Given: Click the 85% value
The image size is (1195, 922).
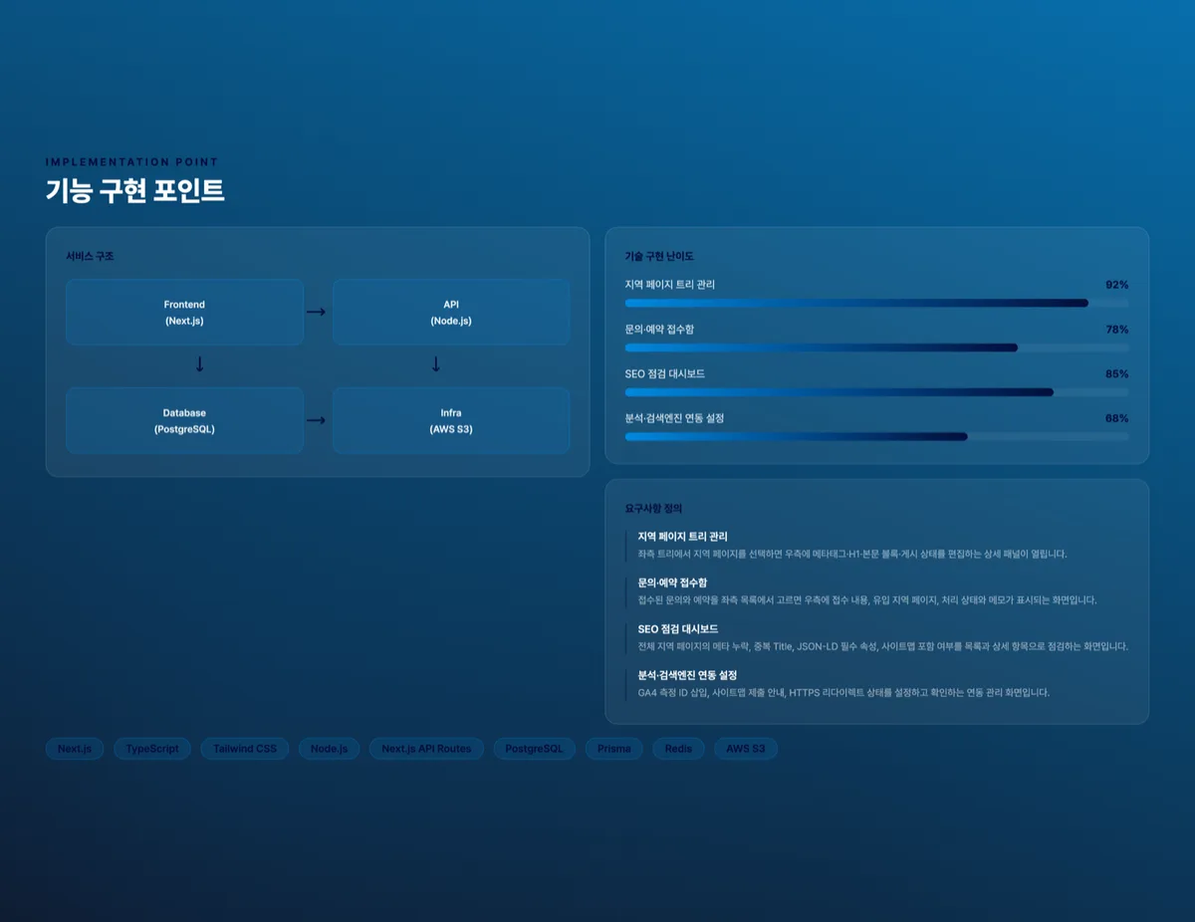Looking at the screenshot, I should (x=1116, y=374).
